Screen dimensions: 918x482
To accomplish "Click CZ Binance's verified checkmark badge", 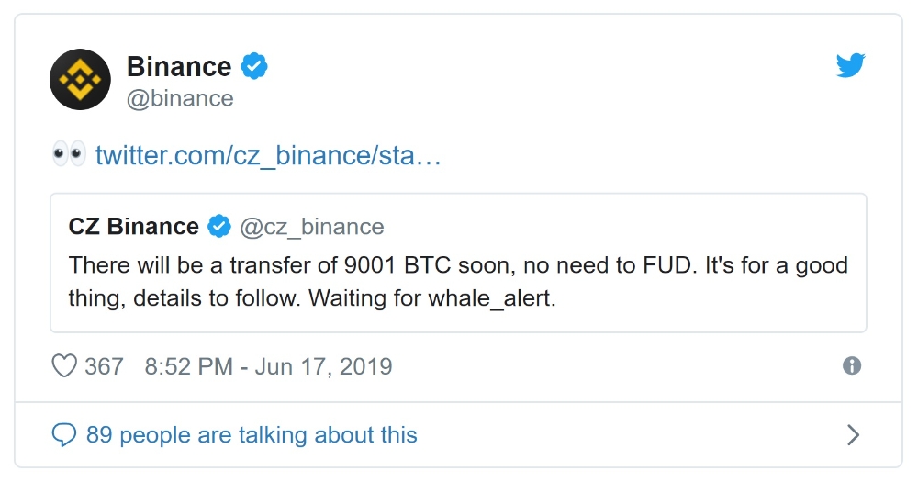I will pos(219,226).
